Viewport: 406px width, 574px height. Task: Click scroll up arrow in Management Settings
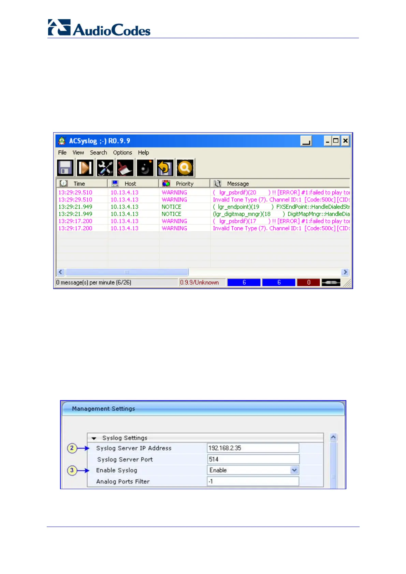point(334,437)
